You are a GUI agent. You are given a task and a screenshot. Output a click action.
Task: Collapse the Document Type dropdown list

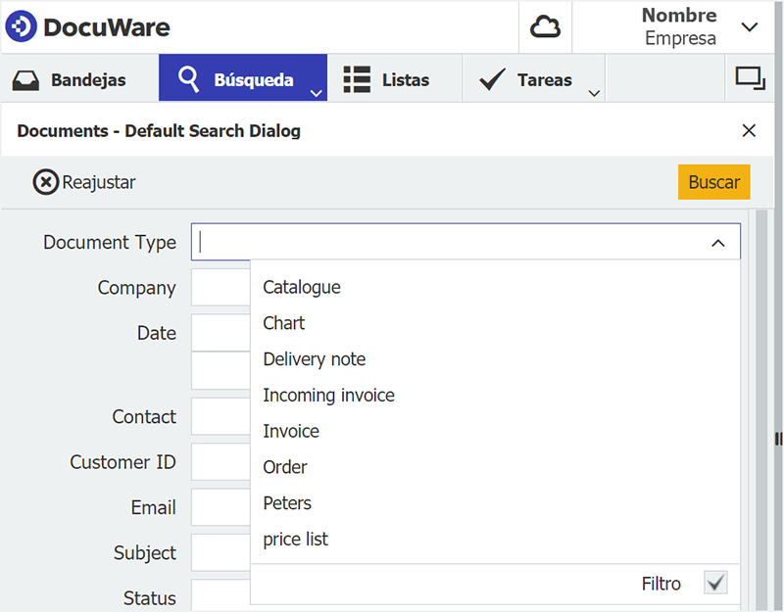(718, 243)
